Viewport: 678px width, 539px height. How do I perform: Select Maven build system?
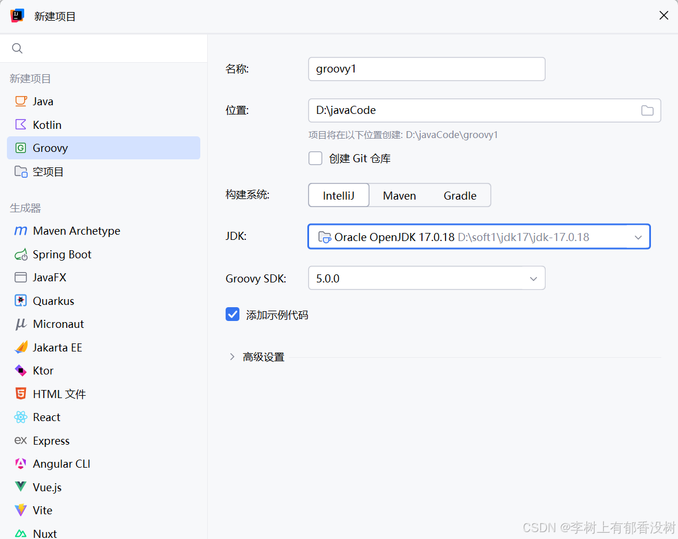(x=399, y=196)
